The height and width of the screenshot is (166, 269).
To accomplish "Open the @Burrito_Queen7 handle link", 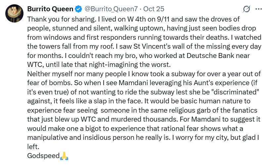I will 112,8.
